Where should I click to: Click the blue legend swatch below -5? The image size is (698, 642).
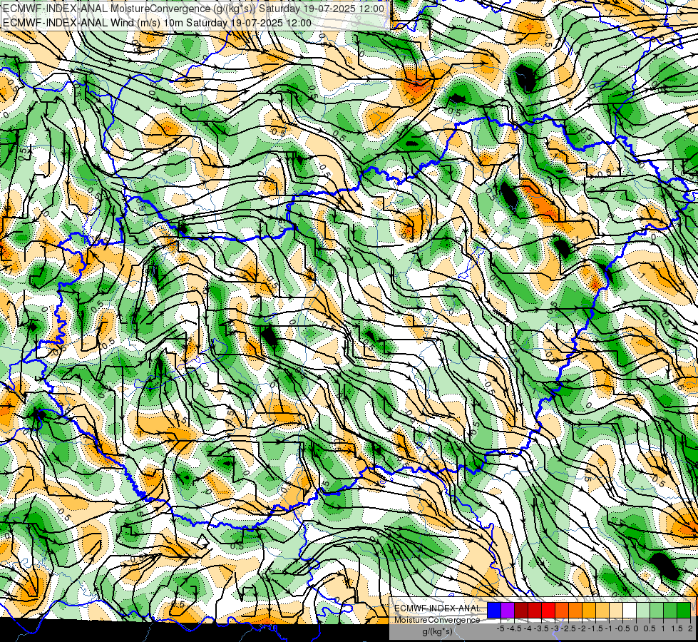coord(494,610)
